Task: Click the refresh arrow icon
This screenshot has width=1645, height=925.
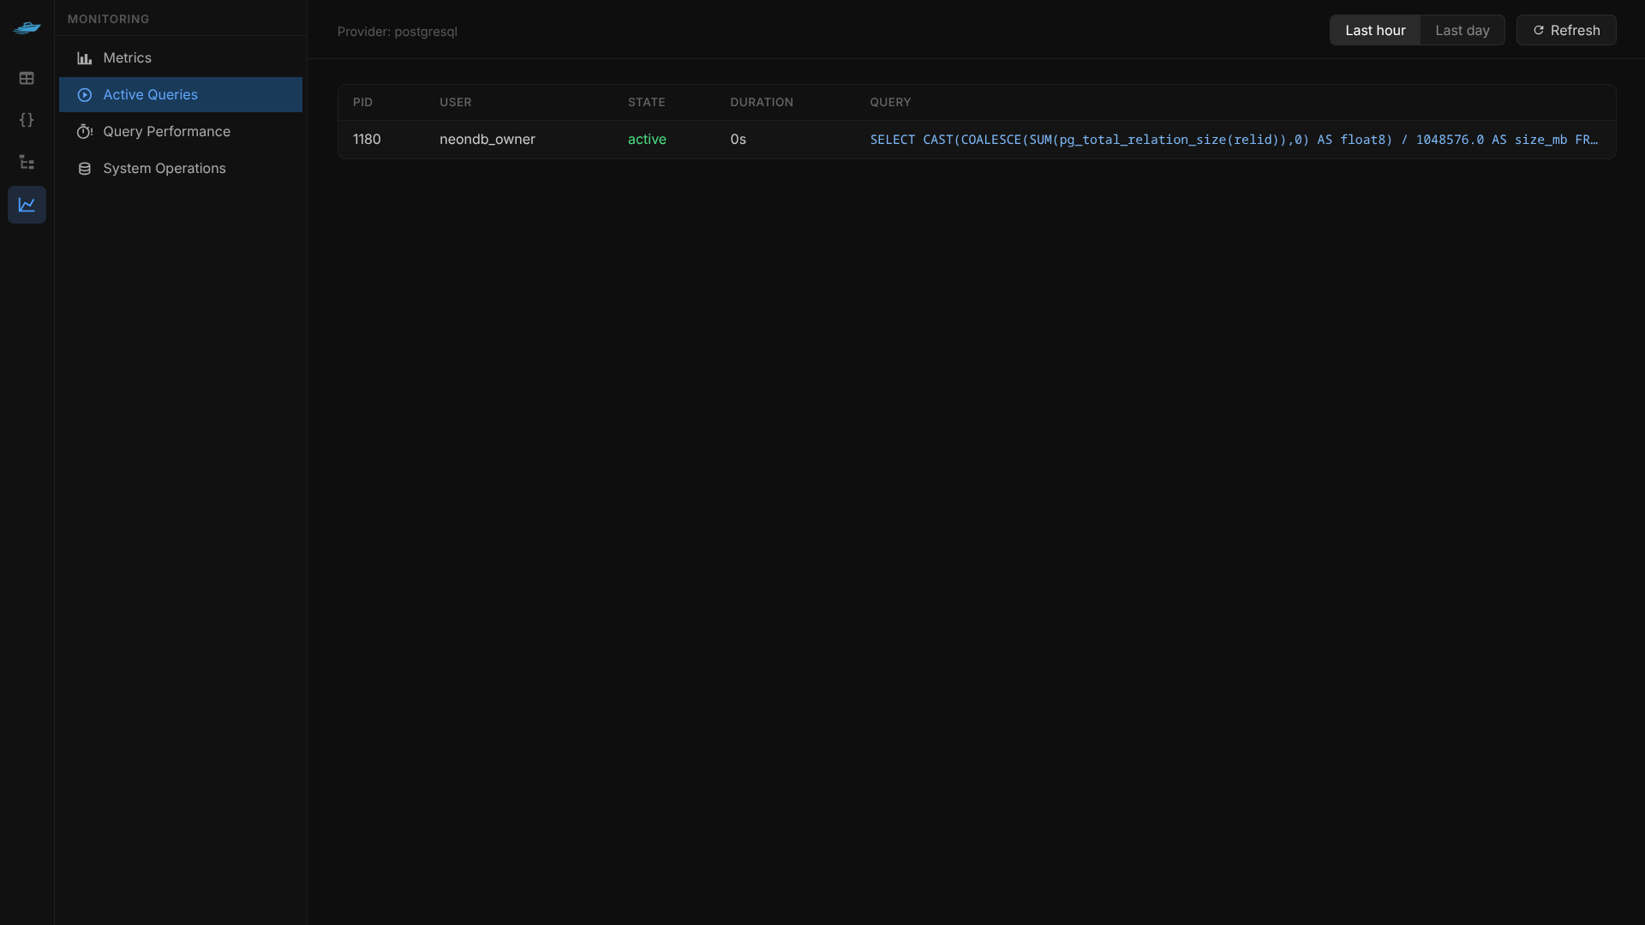Action: click(x=1539, y=30)
